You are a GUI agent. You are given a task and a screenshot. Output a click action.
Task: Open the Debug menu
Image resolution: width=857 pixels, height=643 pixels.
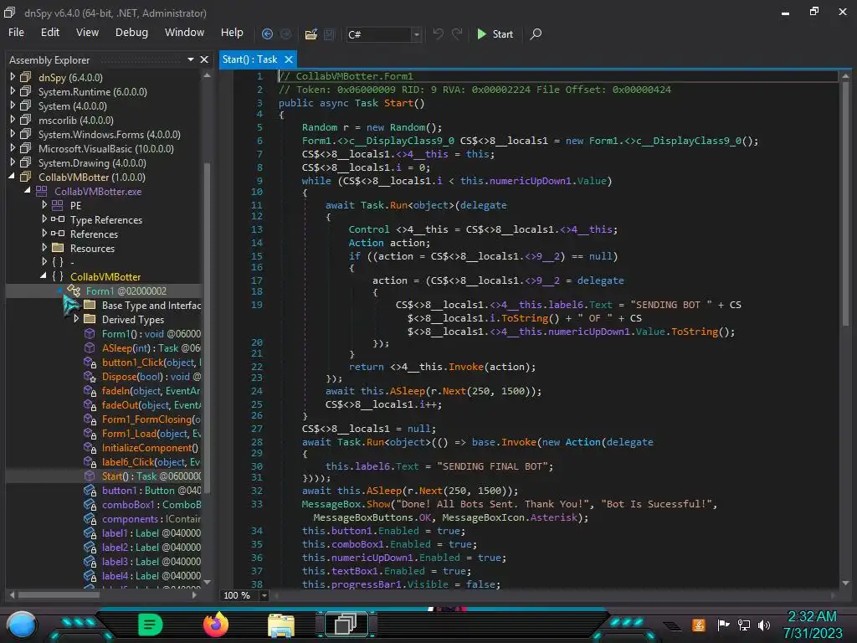tap(131, 33)
